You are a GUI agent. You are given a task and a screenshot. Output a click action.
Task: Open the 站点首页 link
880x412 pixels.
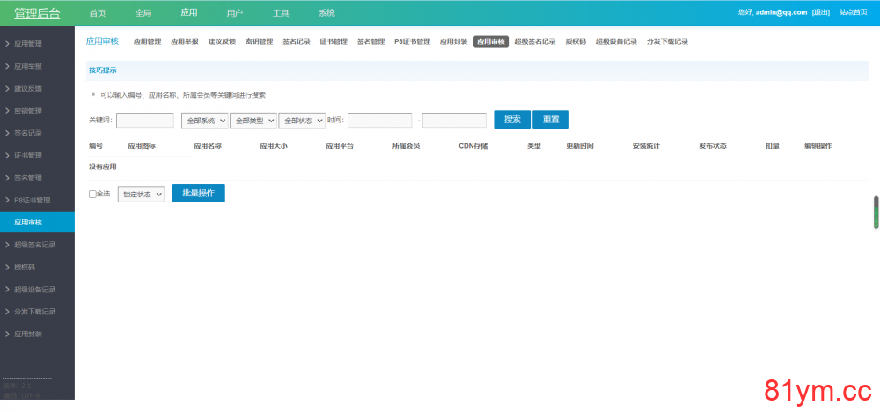point(854,12)
